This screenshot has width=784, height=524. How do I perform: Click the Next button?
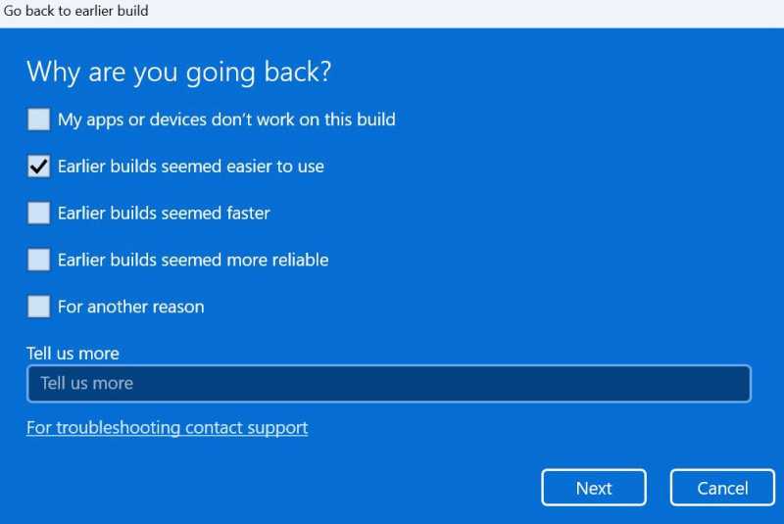point(594,488)
